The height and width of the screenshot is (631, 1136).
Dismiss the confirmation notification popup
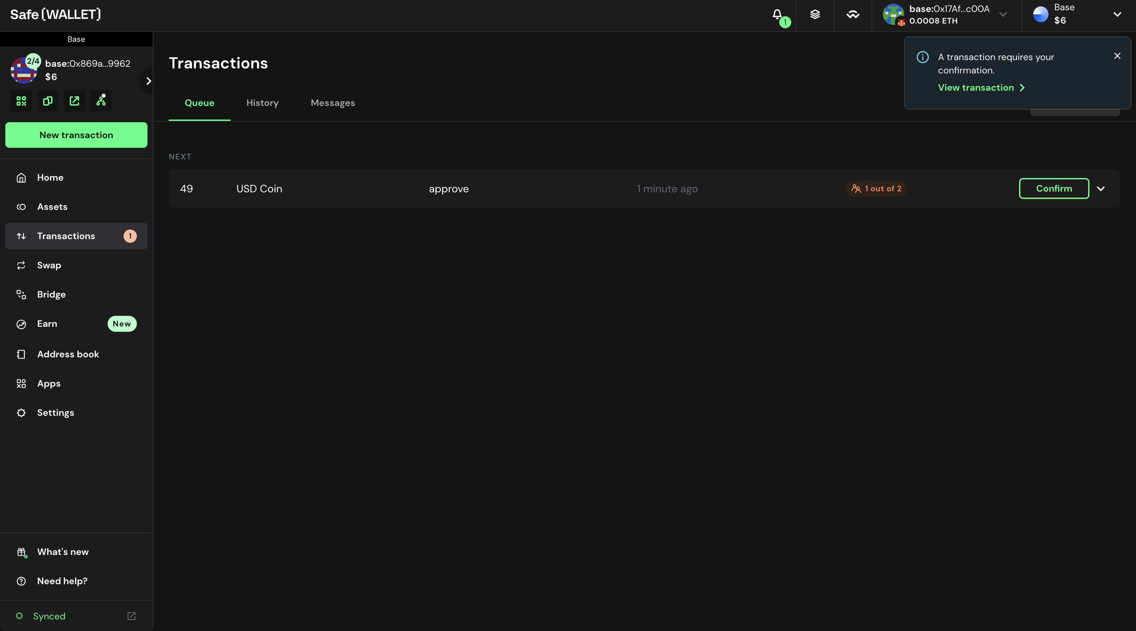pyautogui.click(x=1117, y=56)
